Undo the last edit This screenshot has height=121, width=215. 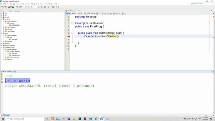pyautogui.click(x=17, y=7)
